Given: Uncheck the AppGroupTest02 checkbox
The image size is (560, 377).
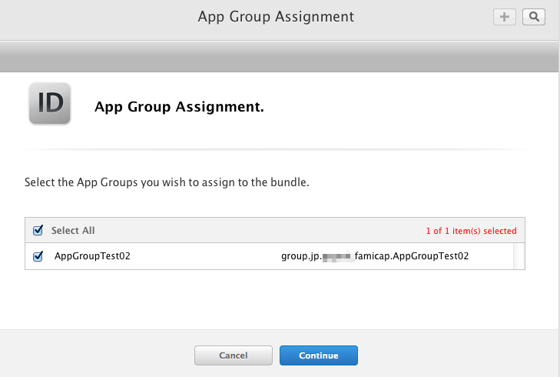Looking at the screenshot, I should coord(38,256).
